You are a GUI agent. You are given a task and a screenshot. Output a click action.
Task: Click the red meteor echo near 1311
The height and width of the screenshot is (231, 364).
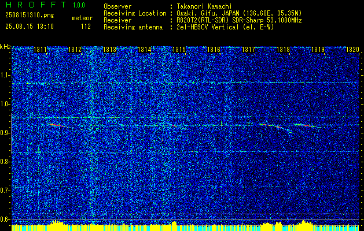click(57, 125)
